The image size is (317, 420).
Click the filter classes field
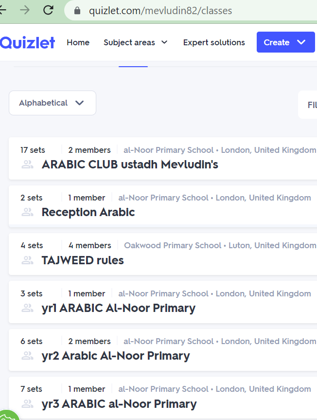click(x=308, y=105)
